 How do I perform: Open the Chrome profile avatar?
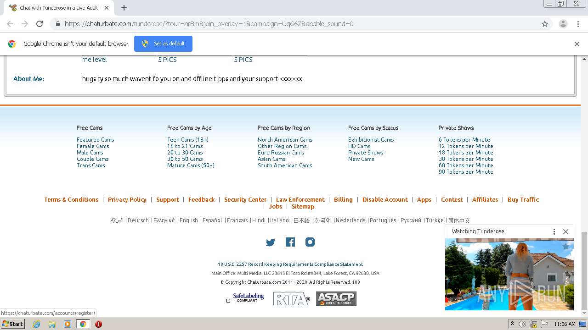[x=563, y=24]
